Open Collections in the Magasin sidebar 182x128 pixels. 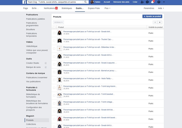(31, 124)
